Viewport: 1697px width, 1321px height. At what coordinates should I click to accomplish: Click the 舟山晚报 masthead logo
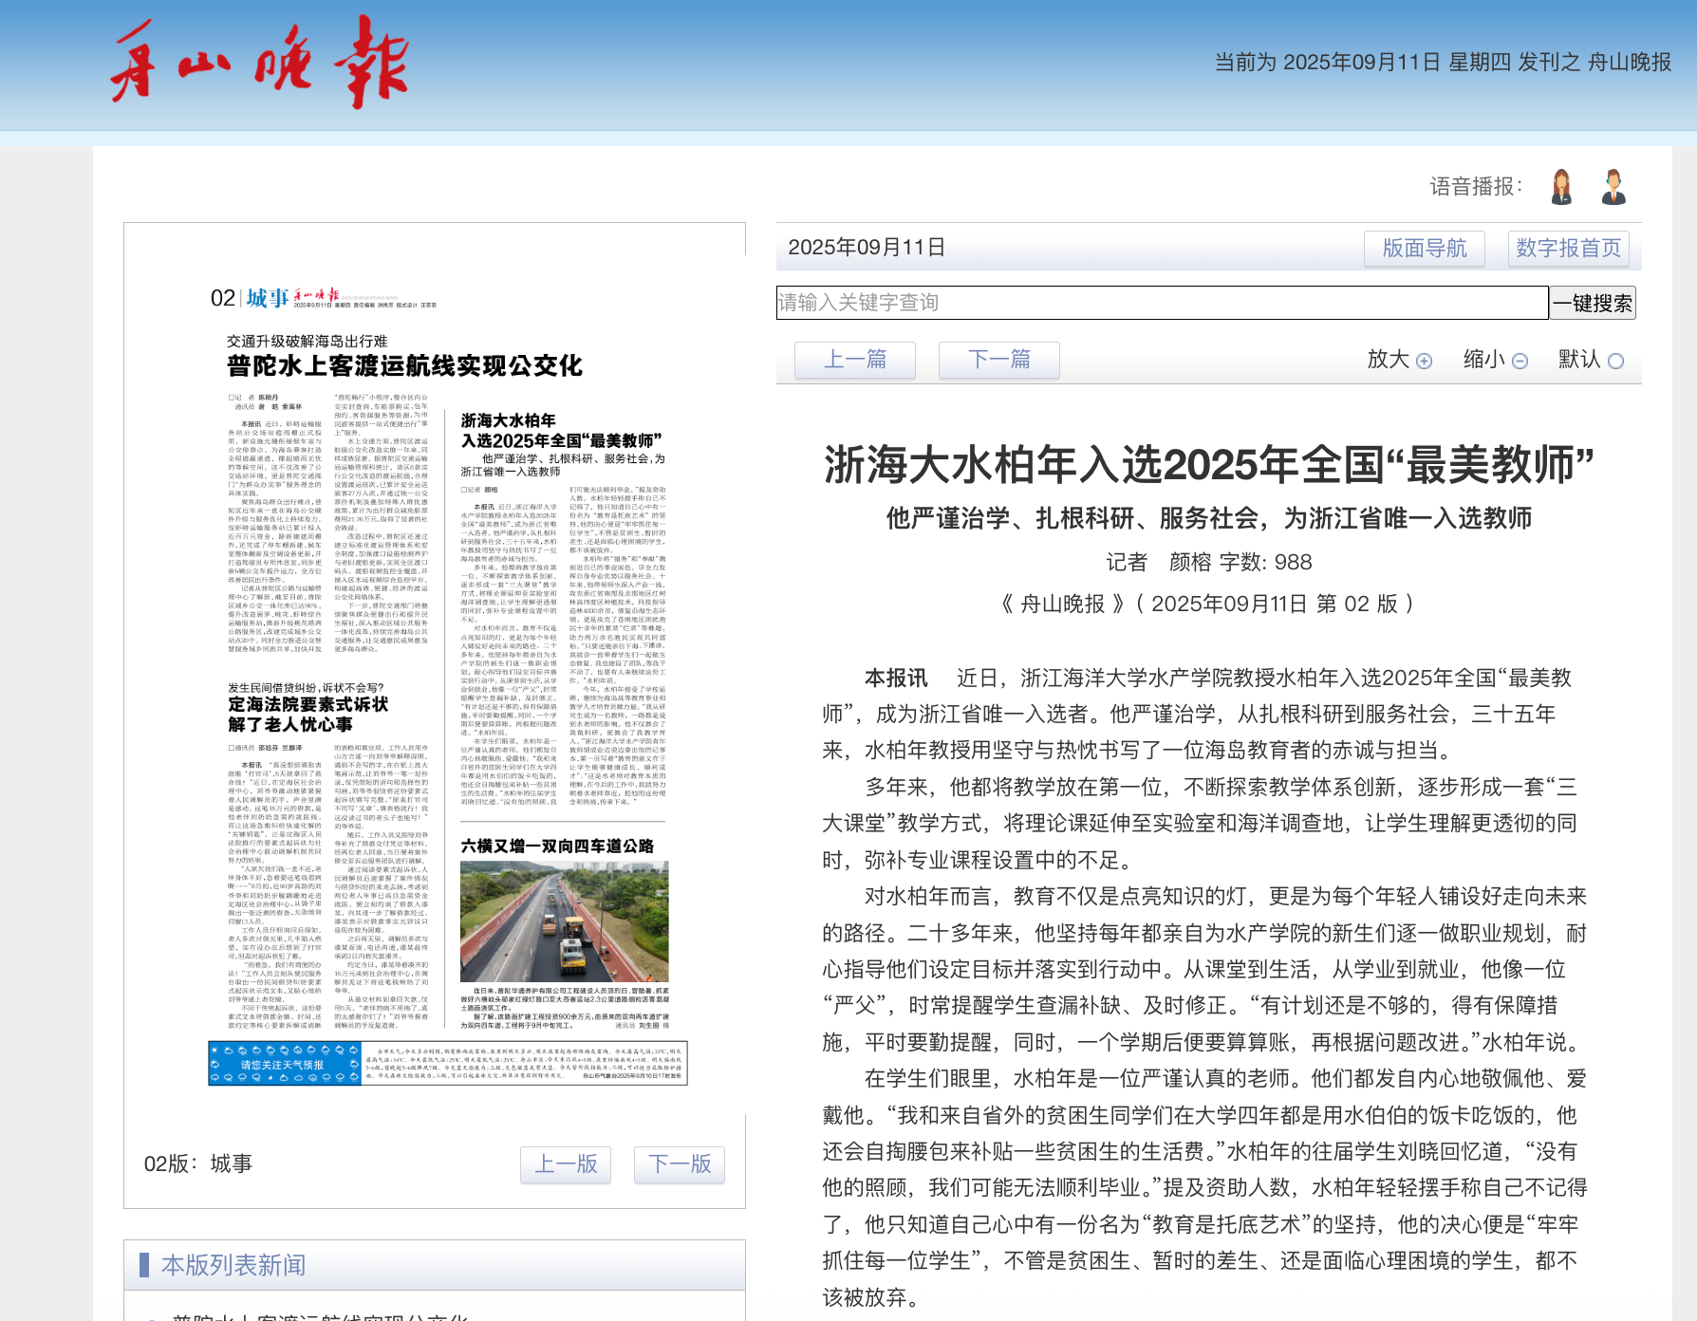[259, 62]
